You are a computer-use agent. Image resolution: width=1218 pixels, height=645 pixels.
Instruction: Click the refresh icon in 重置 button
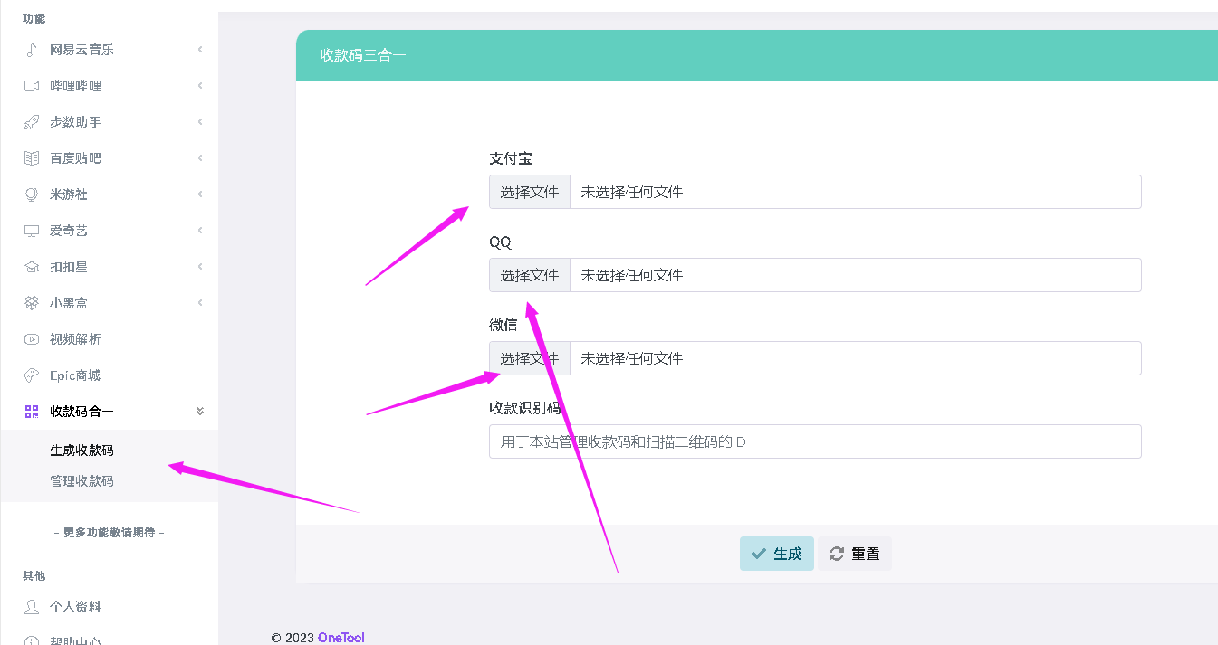[837, 554]
